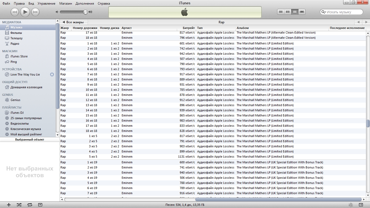The width and height of the screenshot is (370, 208).
Task: Switch to the Cover Flow view
Action: pos(302,12)
